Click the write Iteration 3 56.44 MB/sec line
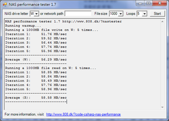The height and width of the screenshot is (121, 169). (36, 43)
